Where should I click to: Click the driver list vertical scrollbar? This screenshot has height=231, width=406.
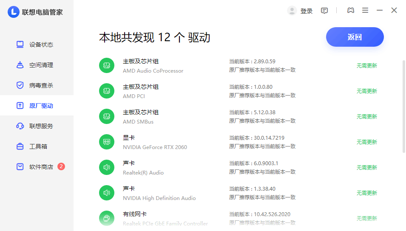404,106
